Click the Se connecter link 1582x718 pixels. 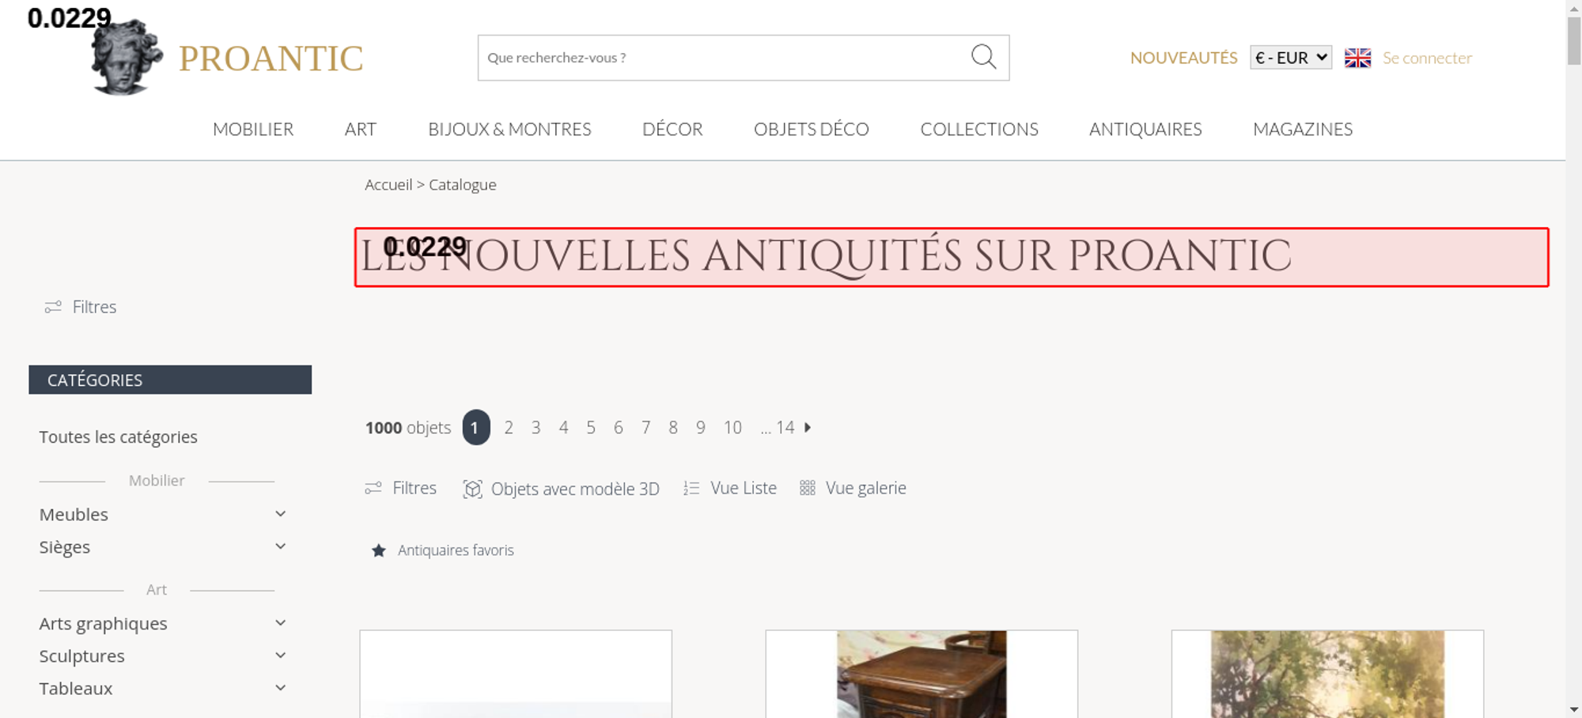tap(1427, 58)
